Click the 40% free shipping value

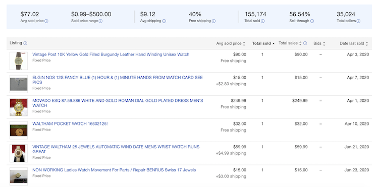pos(195,14)
